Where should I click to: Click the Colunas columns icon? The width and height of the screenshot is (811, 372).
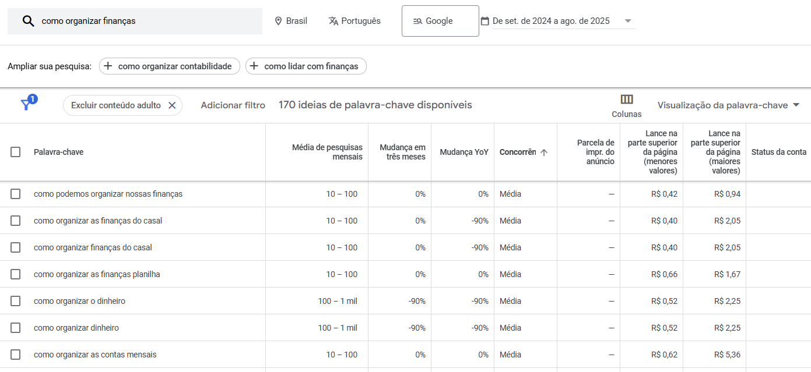tap(626, 100)
